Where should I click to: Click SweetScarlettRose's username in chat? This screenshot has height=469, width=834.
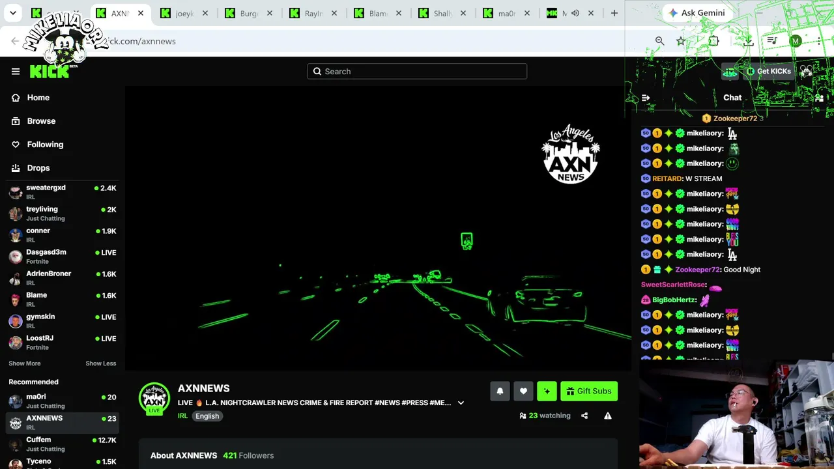pyautogui.click(x=674, y=285)
